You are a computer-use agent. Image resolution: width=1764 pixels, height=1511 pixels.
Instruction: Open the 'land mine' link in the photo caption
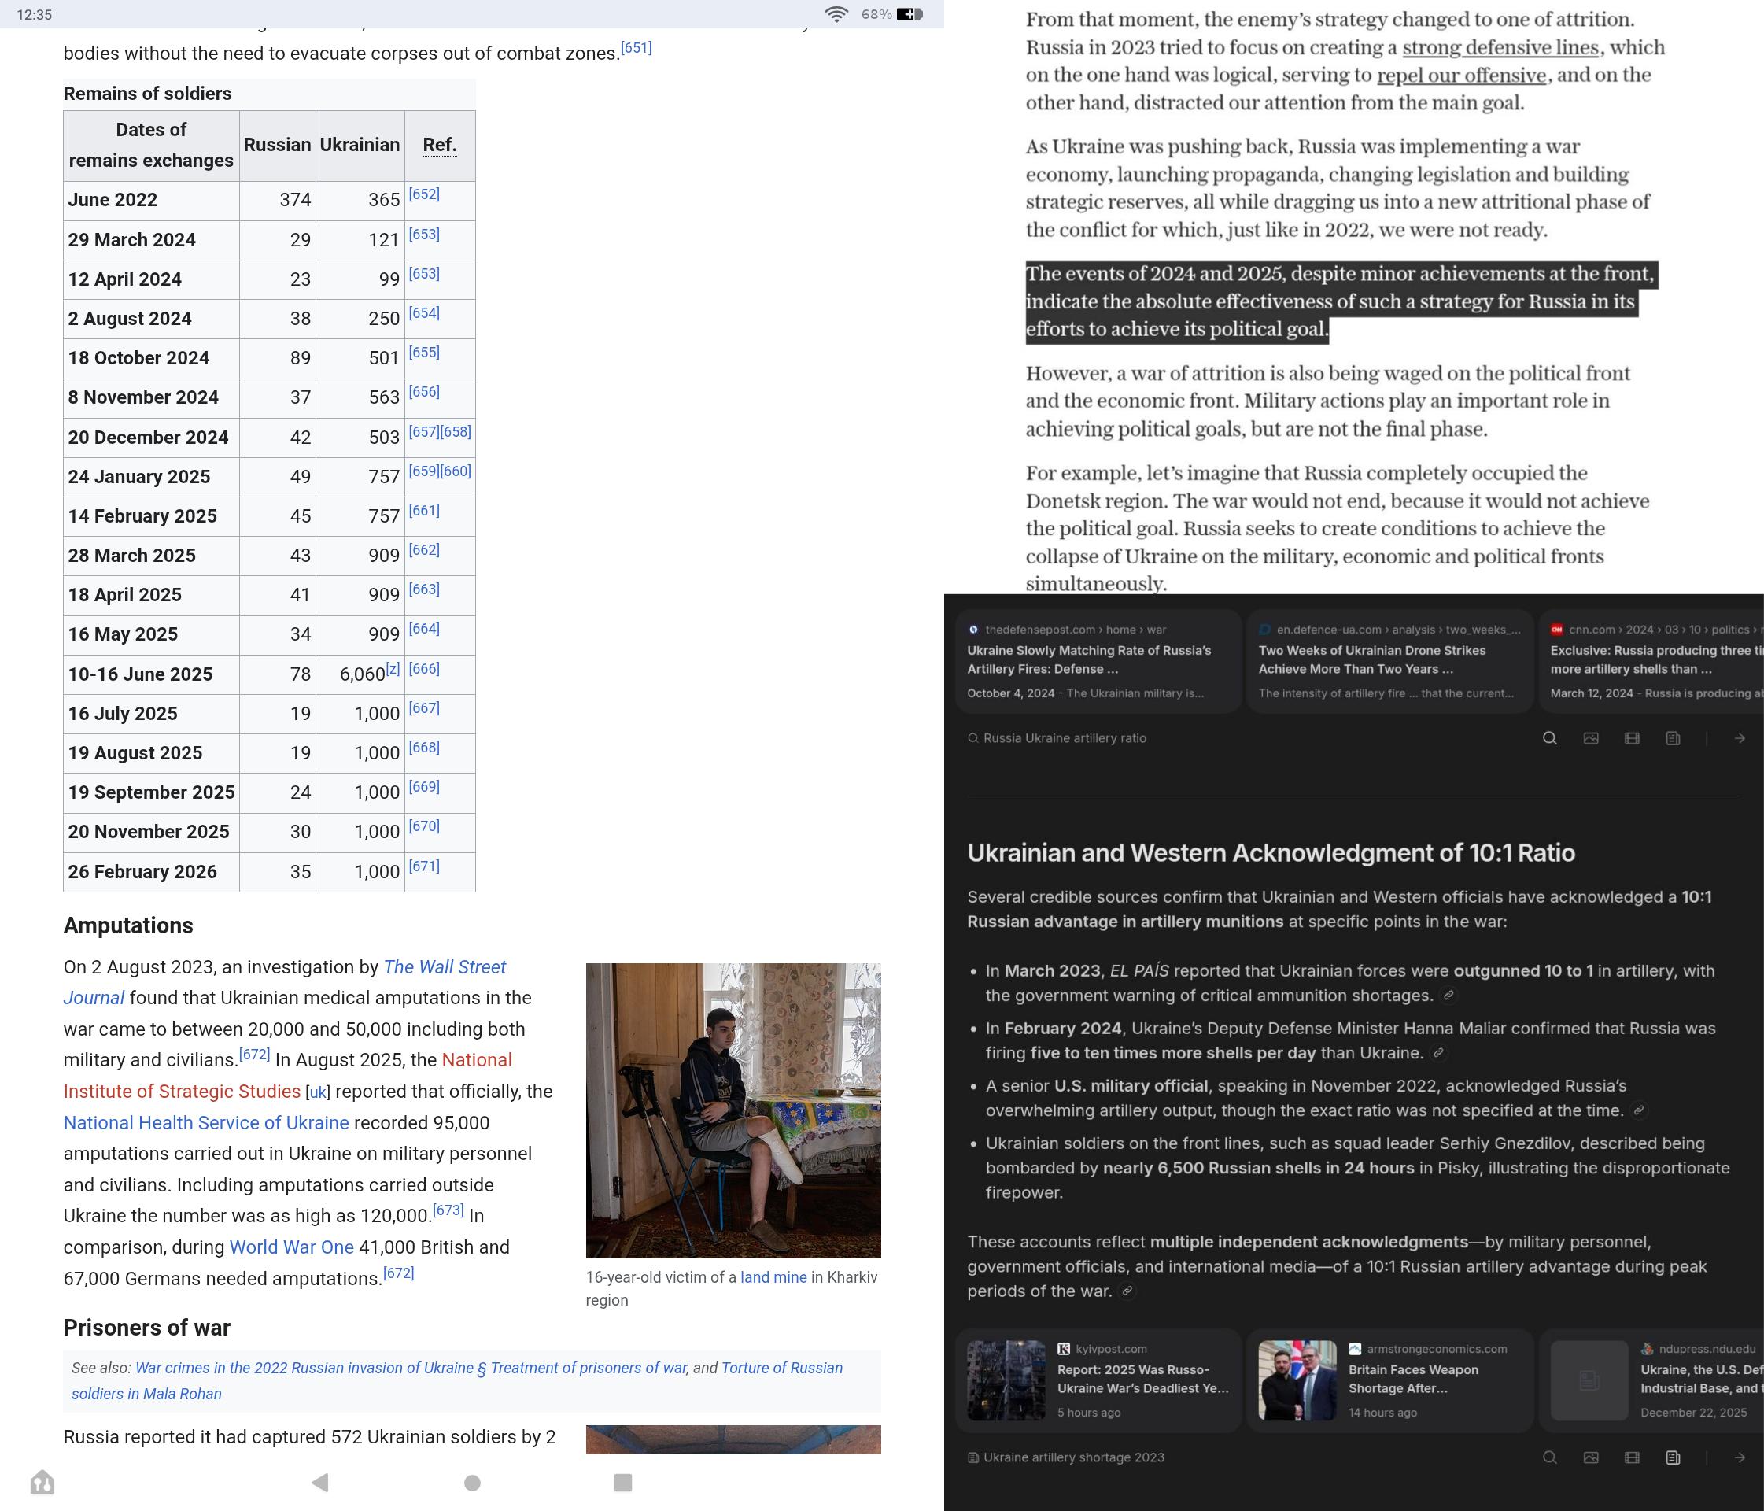pos(773,1276)
